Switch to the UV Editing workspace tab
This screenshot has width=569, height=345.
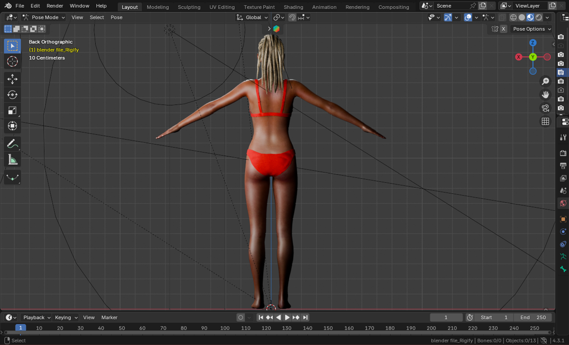[222, 7]
